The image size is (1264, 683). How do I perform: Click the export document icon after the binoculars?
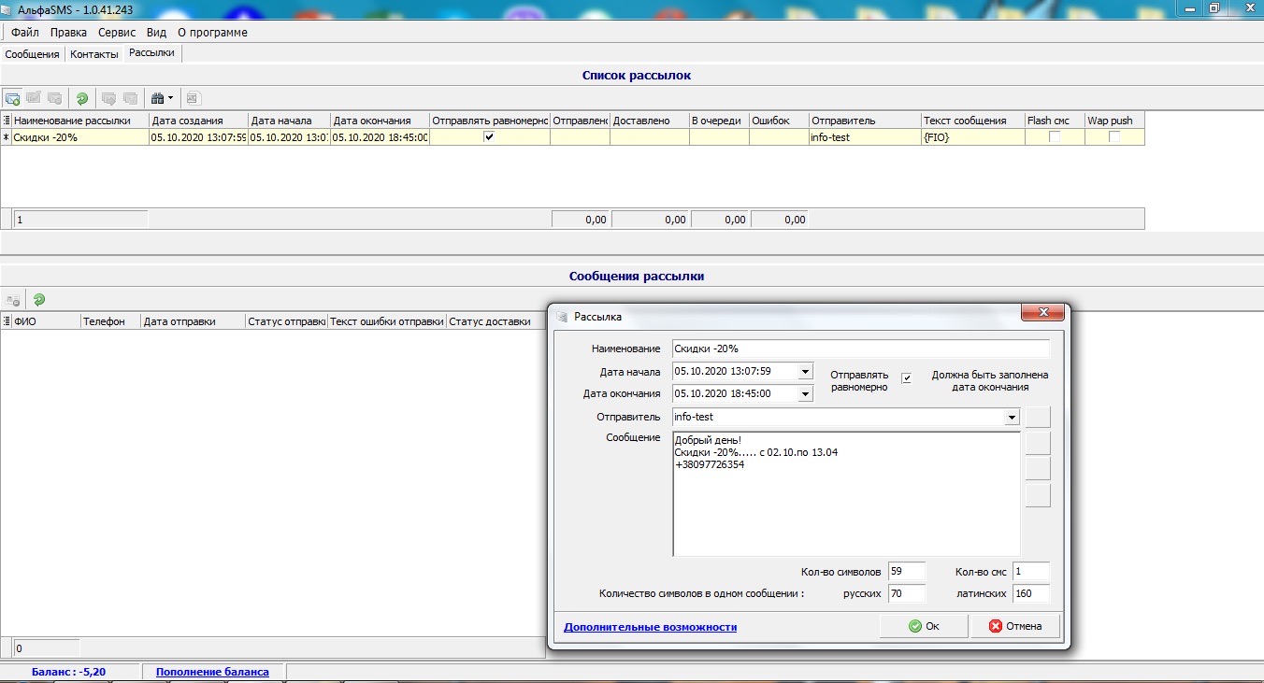(x=193, y=98)
